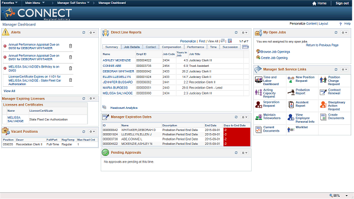Open Manager Expiring Licenses settings dropdown

point(92,98)
